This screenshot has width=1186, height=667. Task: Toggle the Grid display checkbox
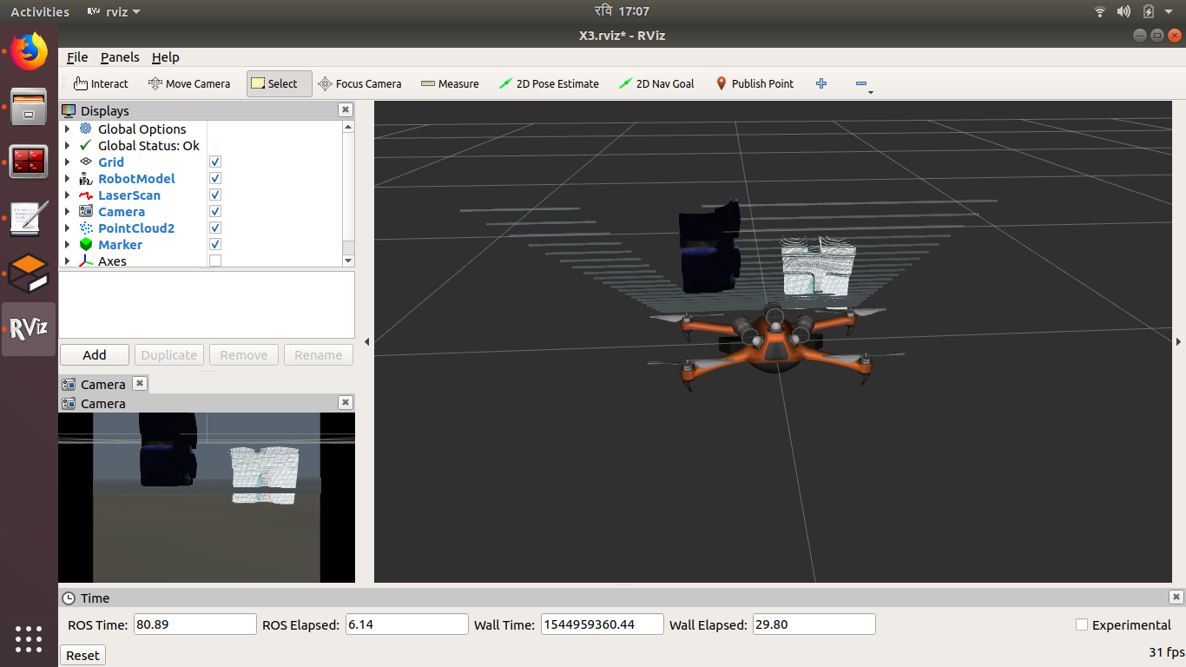click(215, 162)
